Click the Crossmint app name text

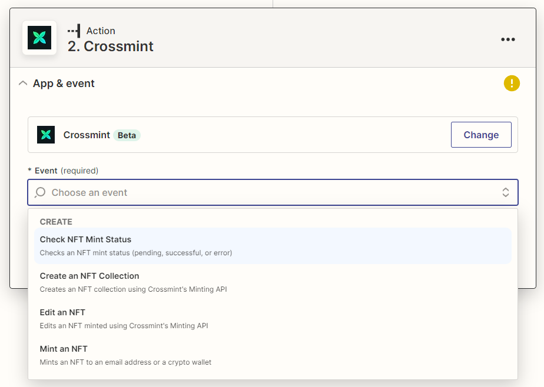(87, 135)
